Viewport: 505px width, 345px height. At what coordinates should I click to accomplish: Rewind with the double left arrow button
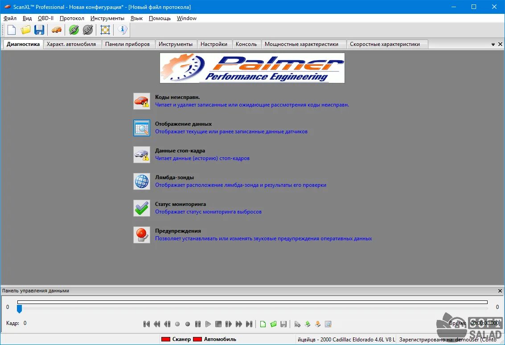tap(157, 324)
